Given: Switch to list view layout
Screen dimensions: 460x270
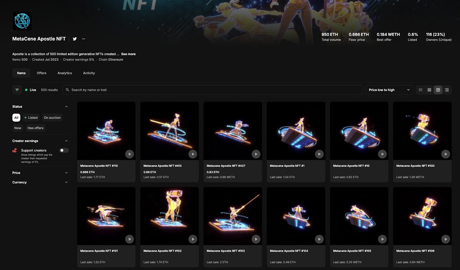Looking at the screenshot, I should pos(421,90).
